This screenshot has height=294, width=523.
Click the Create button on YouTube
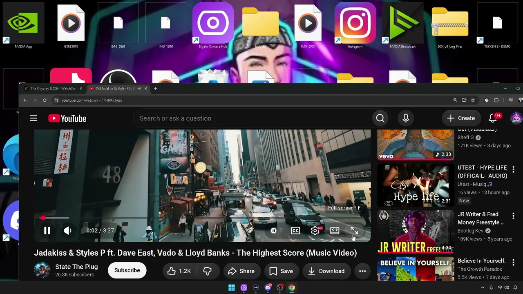[x=461, y=118]
